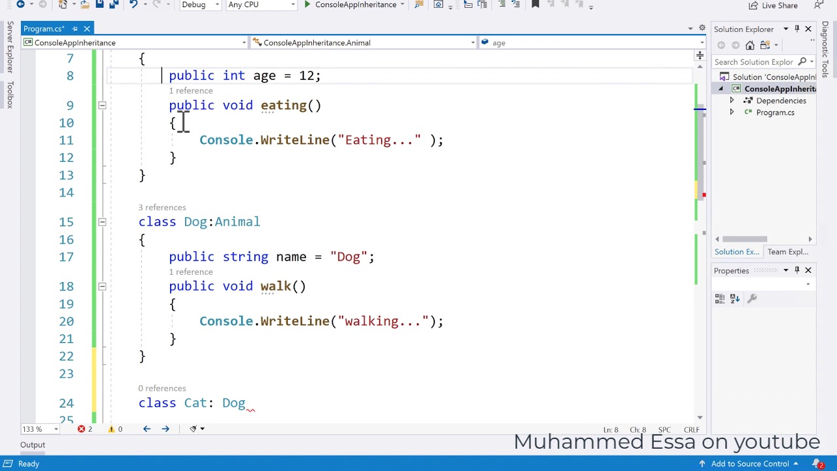Collapse the eating() method outline
This screenshot has height=471, width=837.
point(102,105)
